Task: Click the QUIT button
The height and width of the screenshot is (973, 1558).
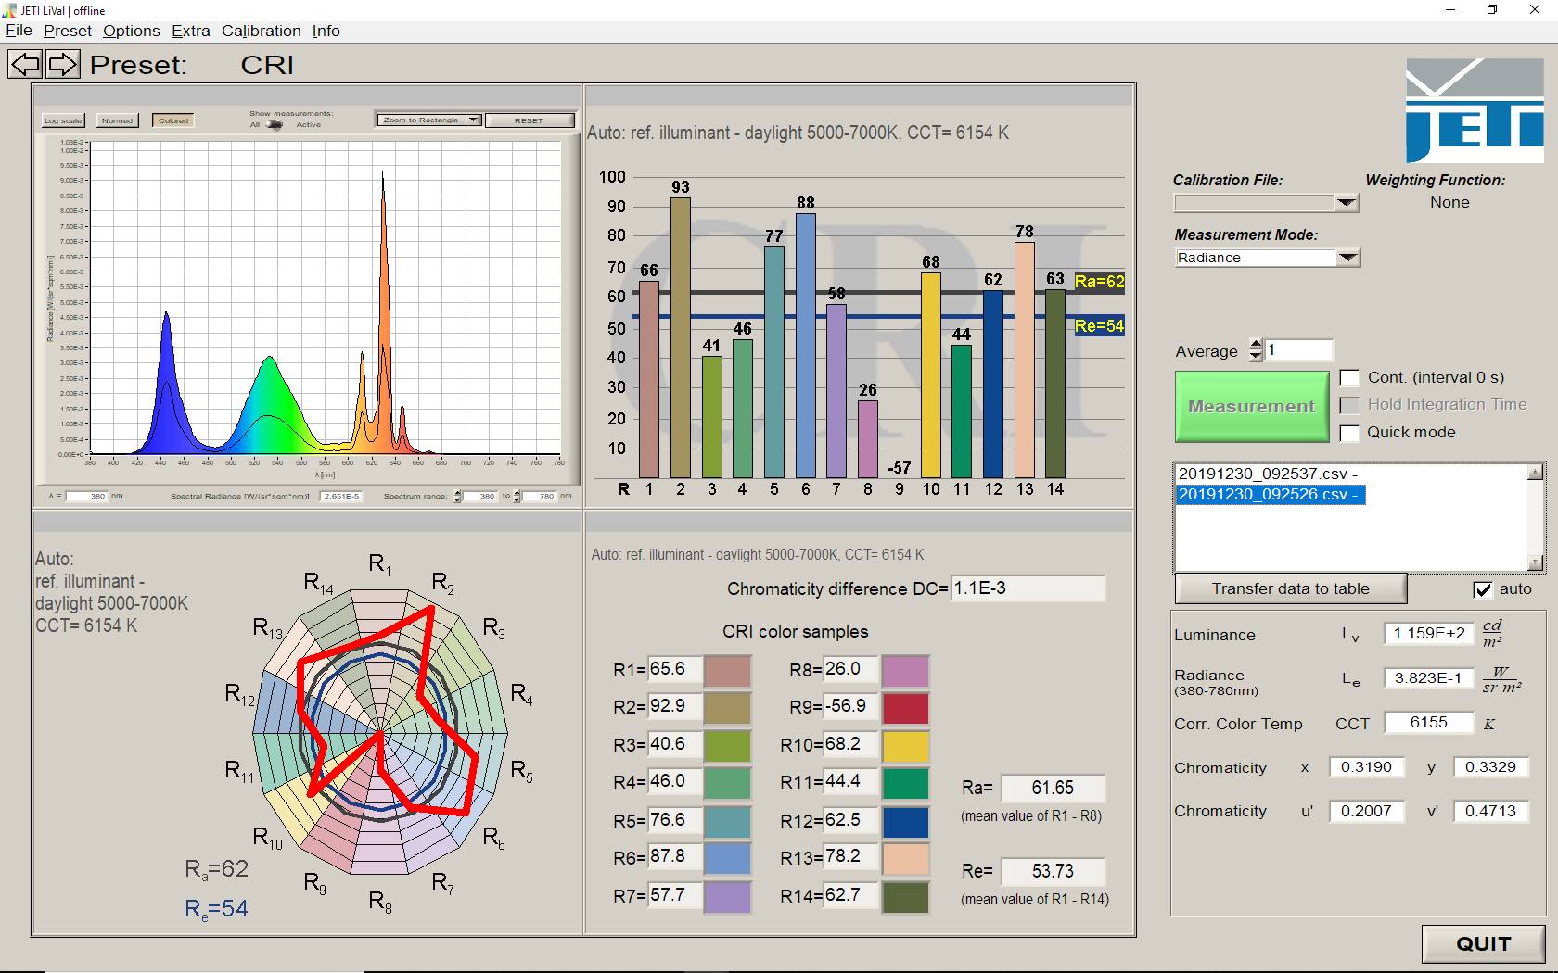Action: [x=1484, y=943]
